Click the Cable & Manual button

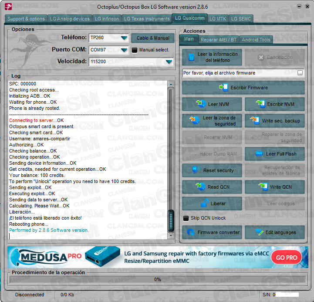pos(153,38)
